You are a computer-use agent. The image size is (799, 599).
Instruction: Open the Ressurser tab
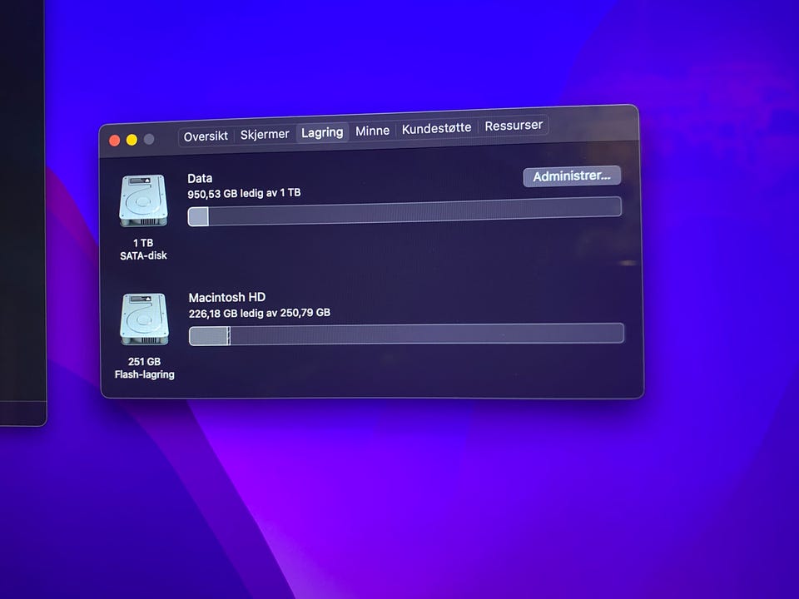tap(514, 126)
